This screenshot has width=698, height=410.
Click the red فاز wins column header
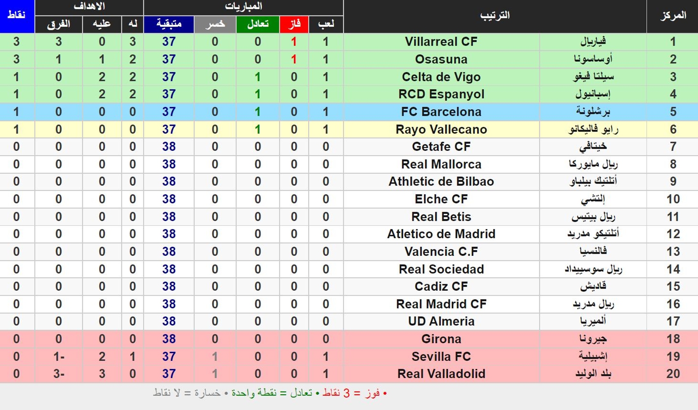294,24
